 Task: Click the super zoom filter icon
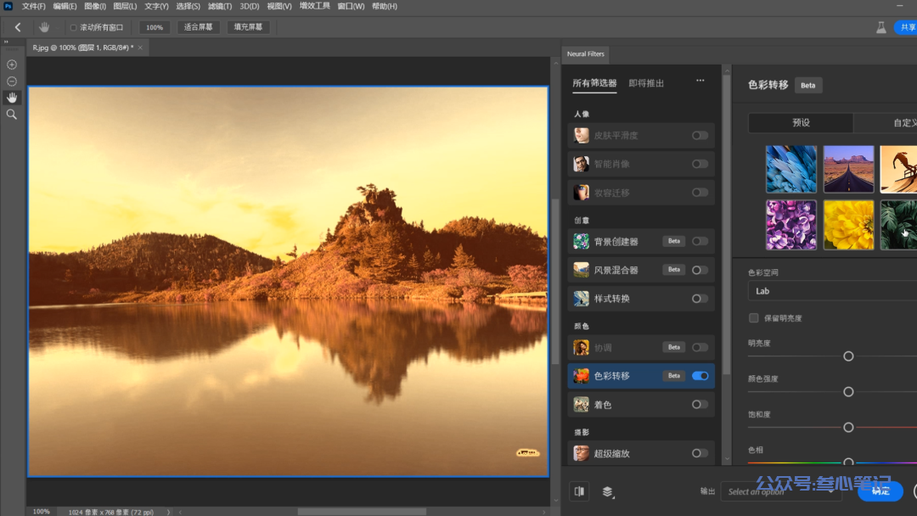tap(581, 453)
